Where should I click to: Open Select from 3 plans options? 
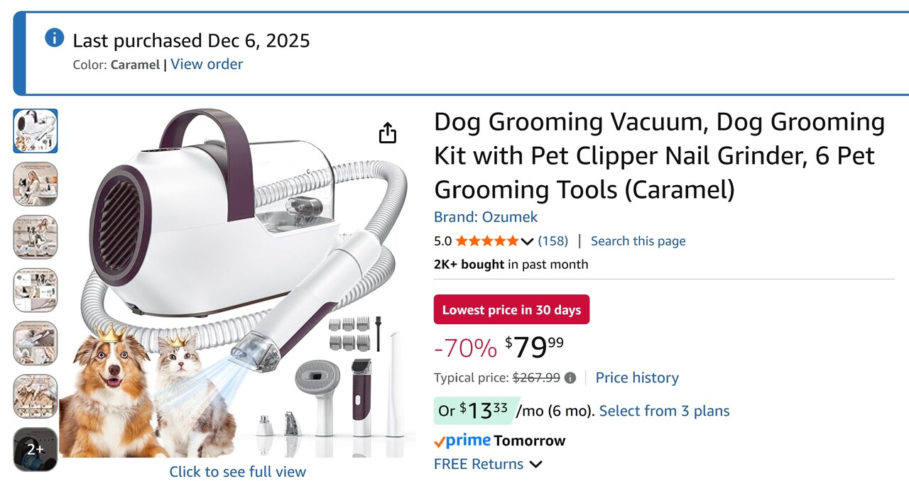664,411
